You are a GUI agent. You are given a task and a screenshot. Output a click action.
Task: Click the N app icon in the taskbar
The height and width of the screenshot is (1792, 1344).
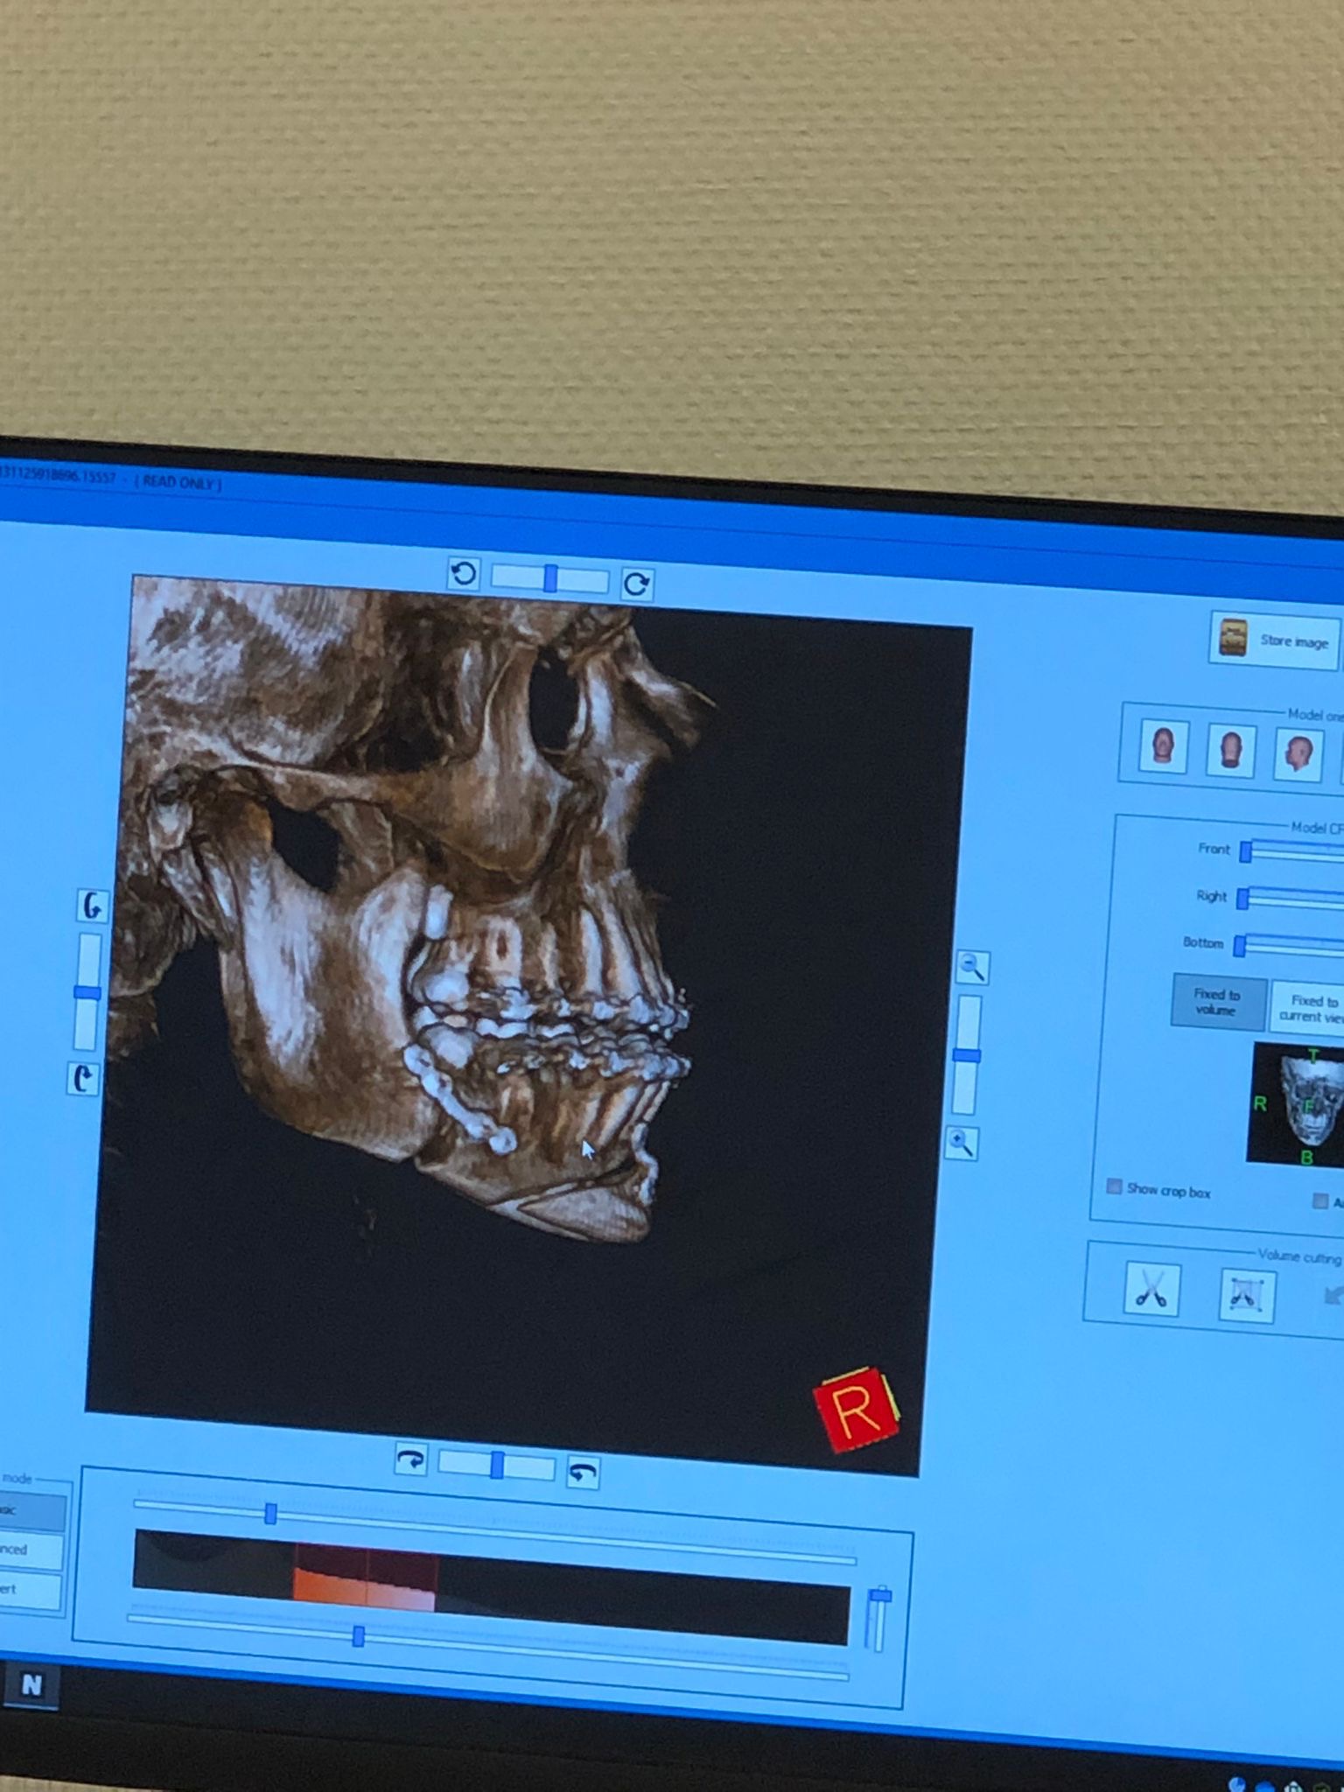(31, 1685)
